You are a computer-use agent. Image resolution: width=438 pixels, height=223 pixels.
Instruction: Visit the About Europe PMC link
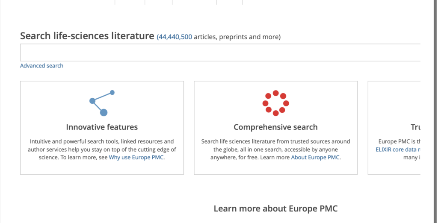pyautogui.click(x=316, y=157)
